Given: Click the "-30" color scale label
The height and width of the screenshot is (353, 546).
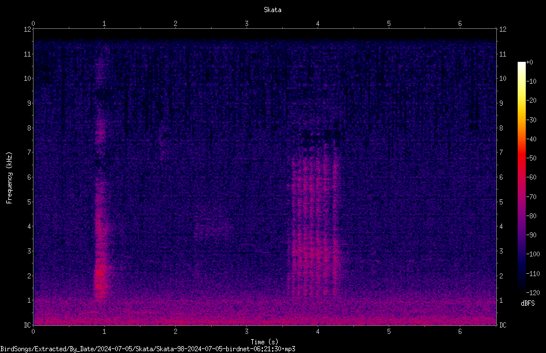Looking at the screenshot, I should tap(531, 120).
